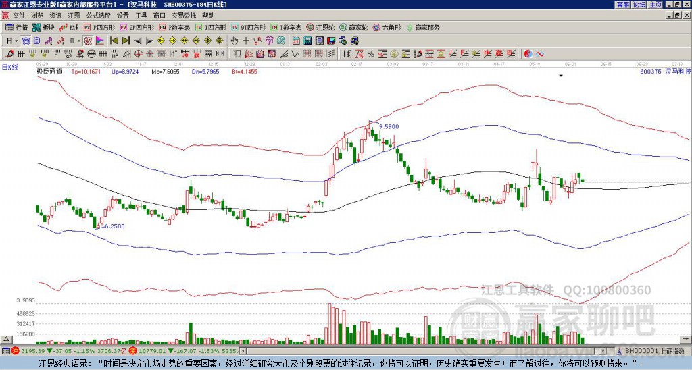692x370 pixels.
Task: Open the 工具 menu
Action: click(x=141, y=16)
